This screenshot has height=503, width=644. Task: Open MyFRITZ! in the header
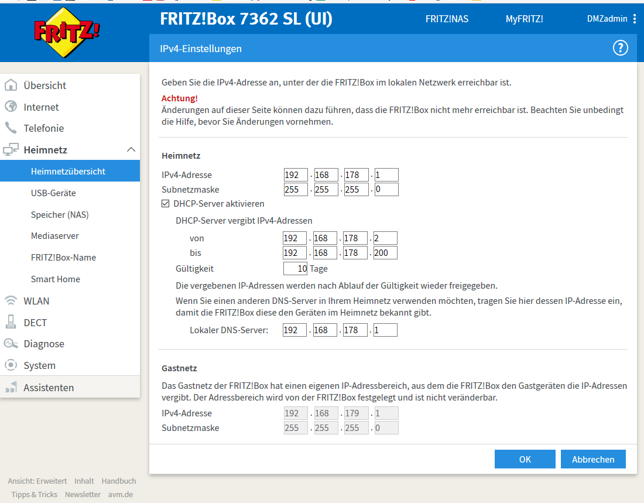[524, 19]
